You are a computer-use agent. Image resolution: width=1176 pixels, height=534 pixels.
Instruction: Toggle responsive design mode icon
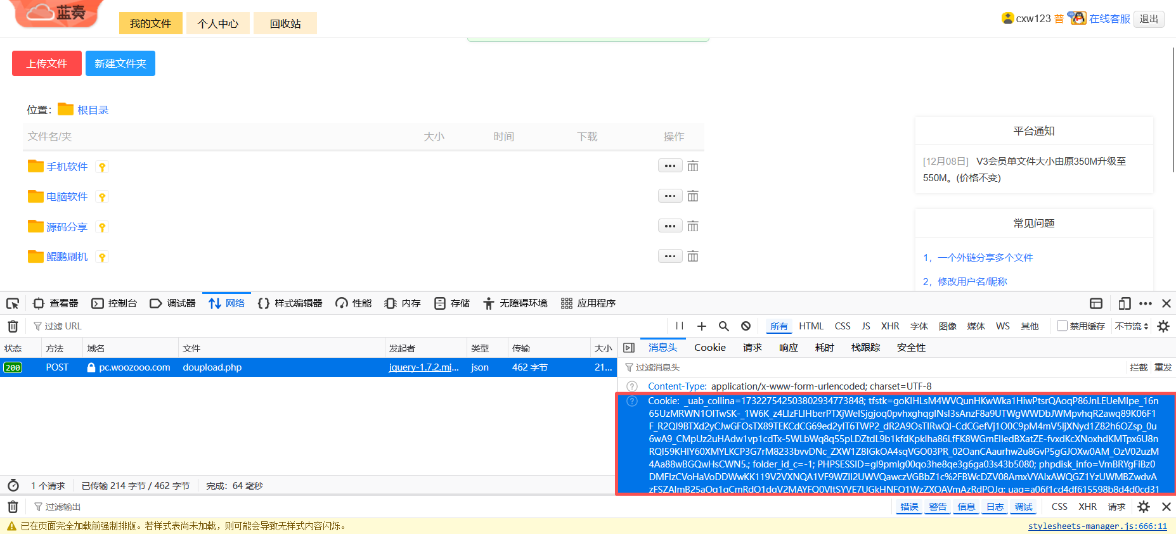coord(1124,303)
